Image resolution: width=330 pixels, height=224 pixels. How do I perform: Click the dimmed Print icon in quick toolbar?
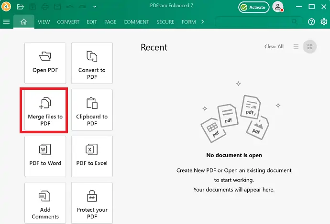(x=45, y=7)
